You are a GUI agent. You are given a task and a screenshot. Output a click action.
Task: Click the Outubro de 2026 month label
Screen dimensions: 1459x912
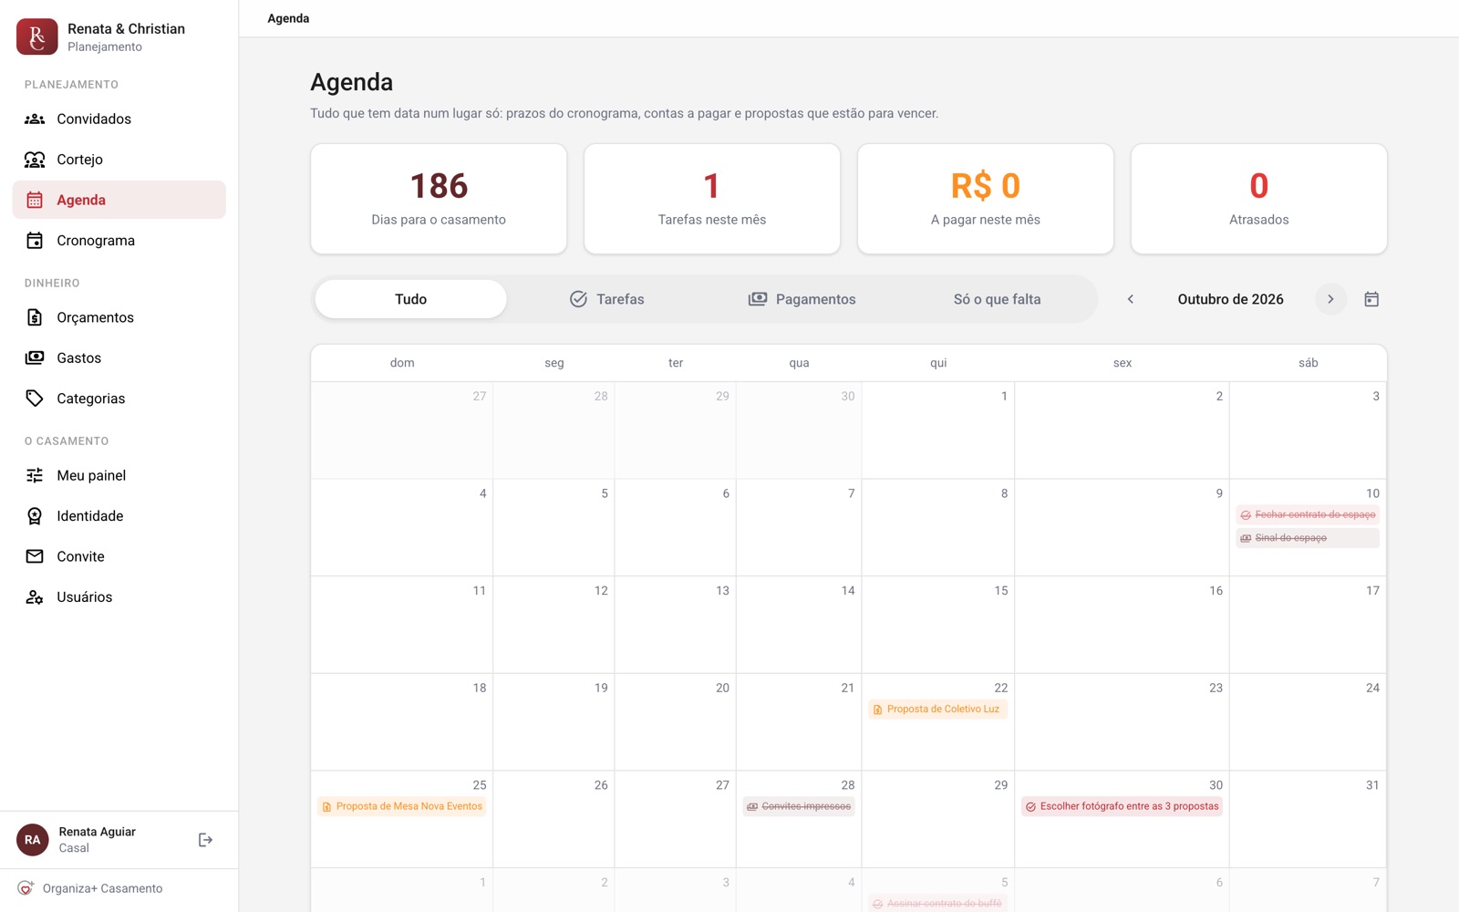[x=1231, y=299]
